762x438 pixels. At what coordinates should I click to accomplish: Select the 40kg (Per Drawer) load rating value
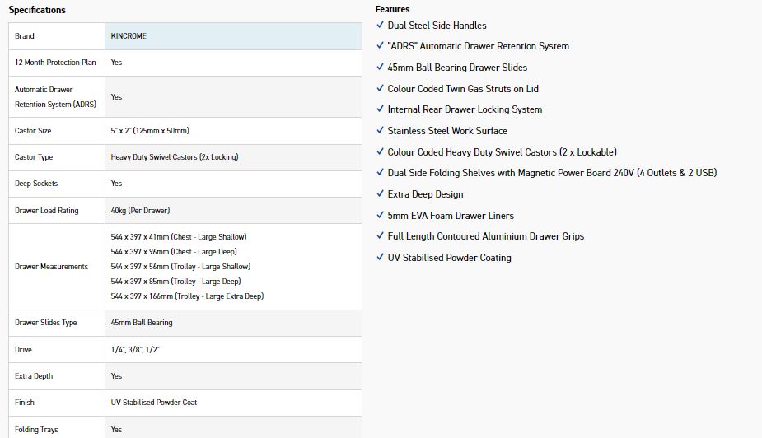(x=140, y=211)
